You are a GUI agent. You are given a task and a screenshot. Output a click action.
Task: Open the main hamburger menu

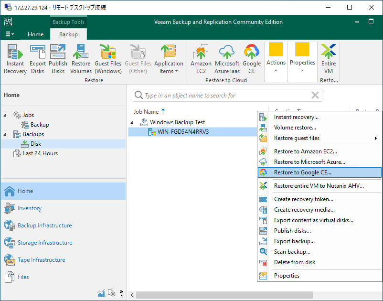coord(10,34)
